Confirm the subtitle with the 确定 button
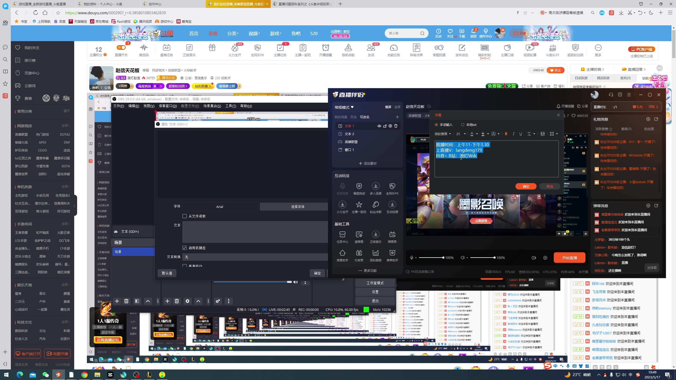The width and height of the screenshot is (676, 380). click(x=525, y=186)
